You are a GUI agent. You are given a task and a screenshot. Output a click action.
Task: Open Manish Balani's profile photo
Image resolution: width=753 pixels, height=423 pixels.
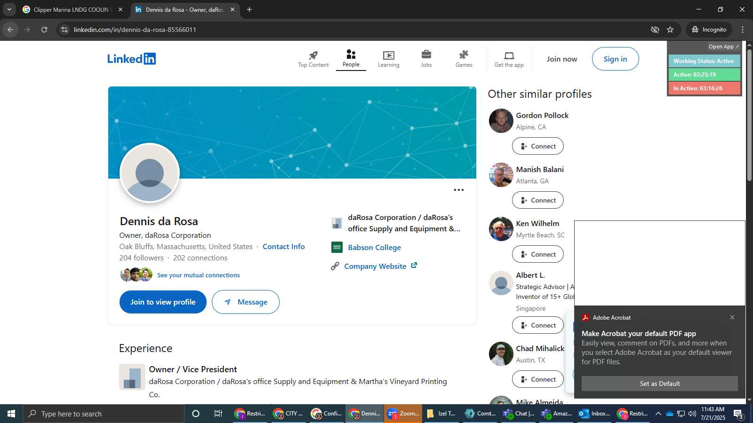click(x=501, y=175)
